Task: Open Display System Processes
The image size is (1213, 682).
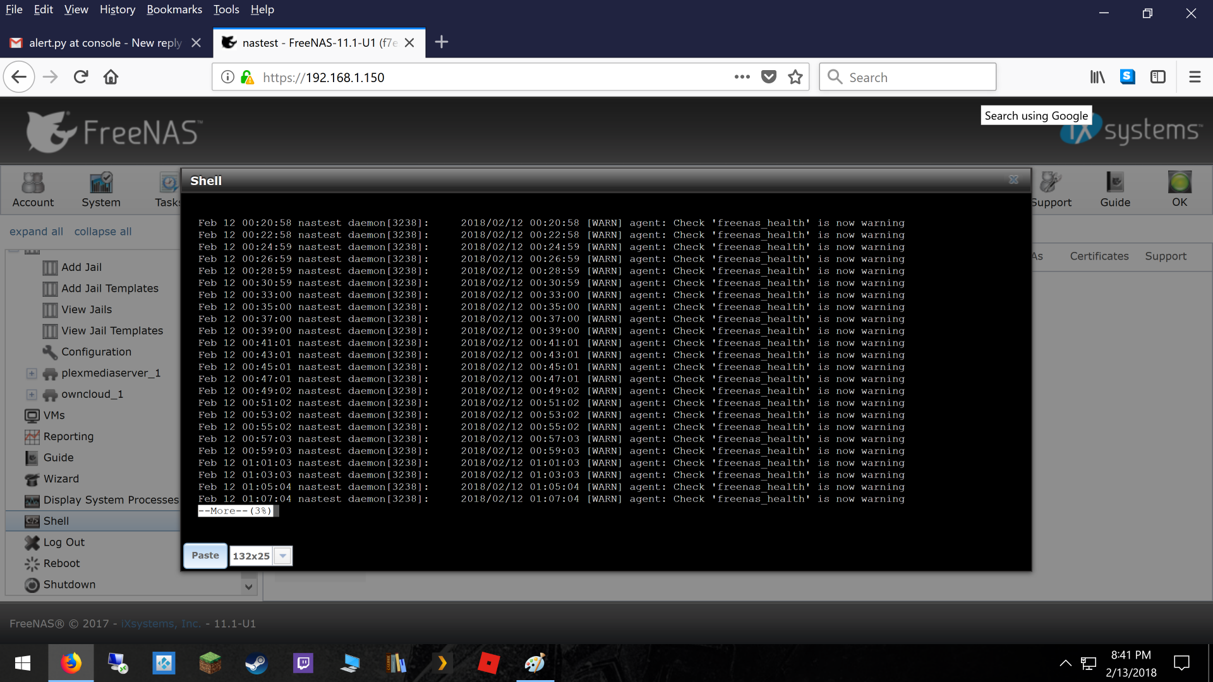Action: [111, 500]
